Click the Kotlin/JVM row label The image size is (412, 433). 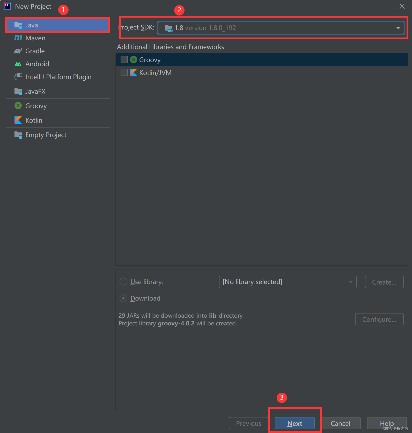(x=155, y=73)
